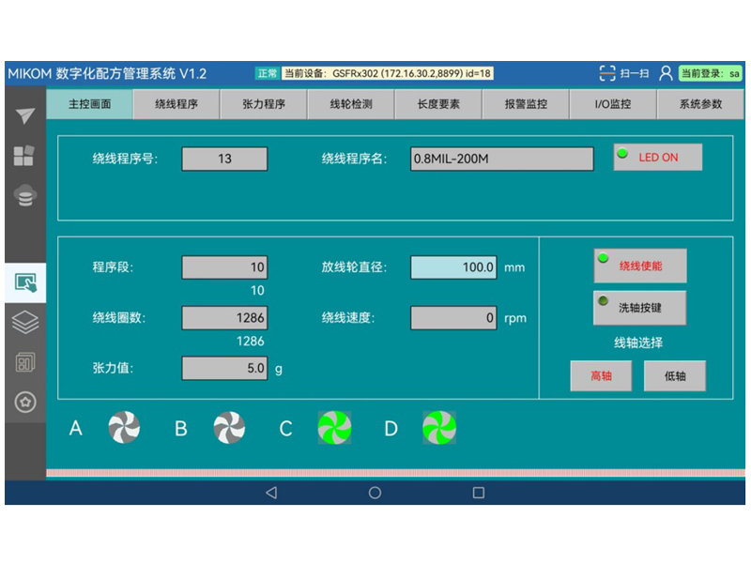This screenshot has height=563, width=751.
Task: Open the layers icon in sidebar
Action: [25, 322]
